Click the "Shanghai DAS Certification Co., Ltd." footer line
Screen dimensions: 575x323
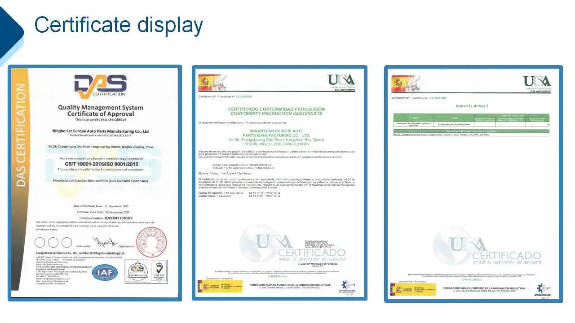point(80,253)
